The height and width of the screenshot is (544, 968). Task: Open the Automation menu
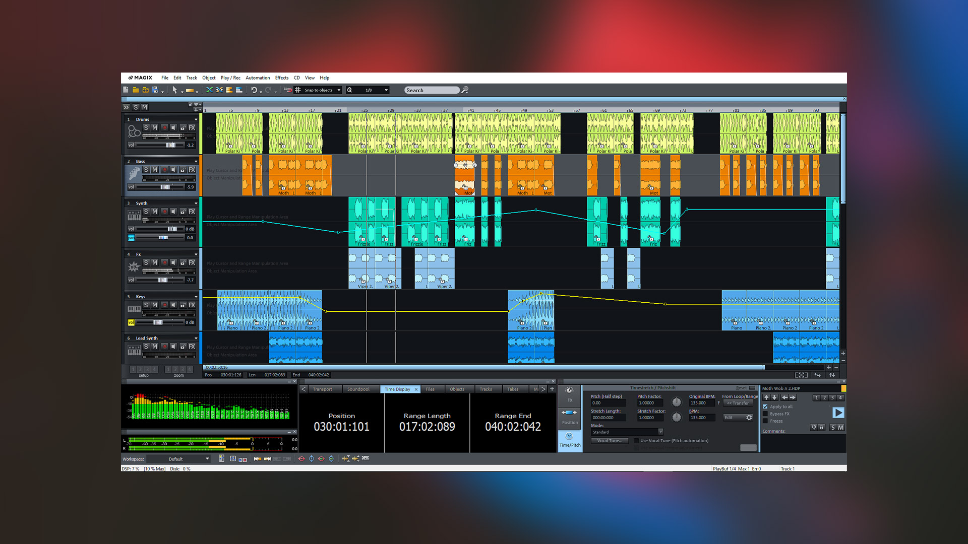pyautogui.click(x=258, y=78)
